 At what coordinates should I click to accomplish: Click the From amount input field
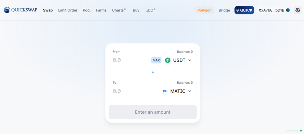(131, 60)
